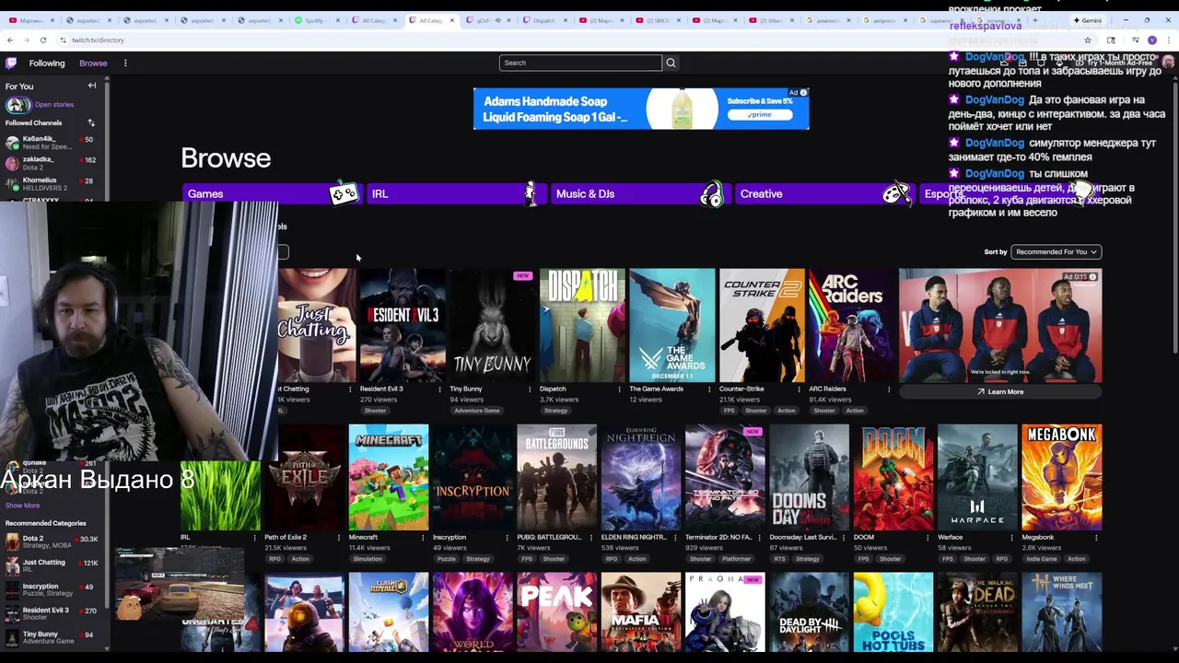Open the Counter-Strike 2 cover
1179x663 pixels.
[761, 325]
